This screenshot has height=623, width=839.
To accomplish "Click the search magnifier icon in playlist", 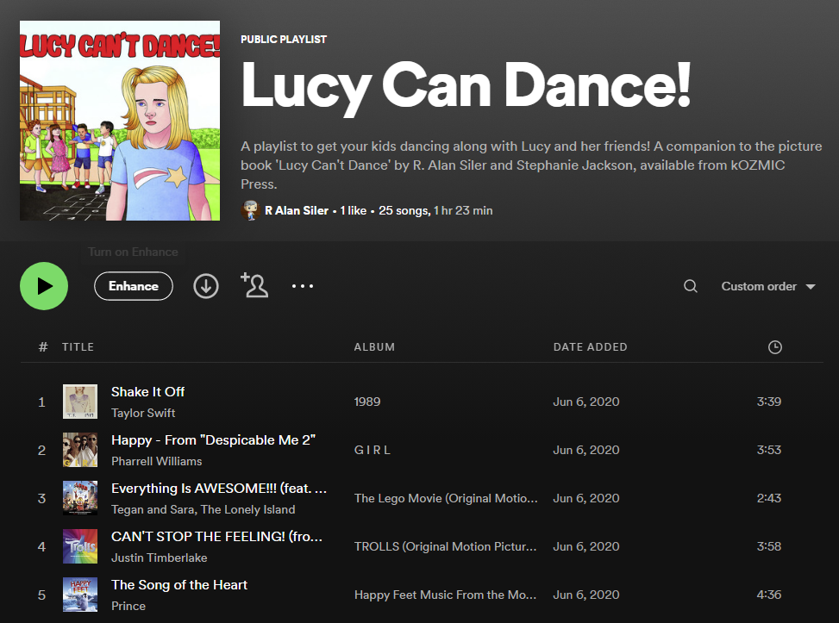I will 690,286.
